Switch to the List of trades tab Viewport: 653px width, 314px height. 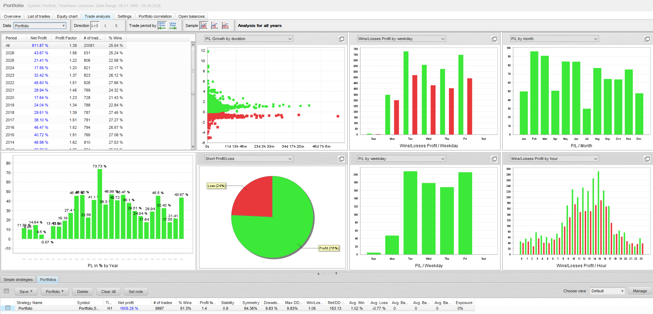39,16
